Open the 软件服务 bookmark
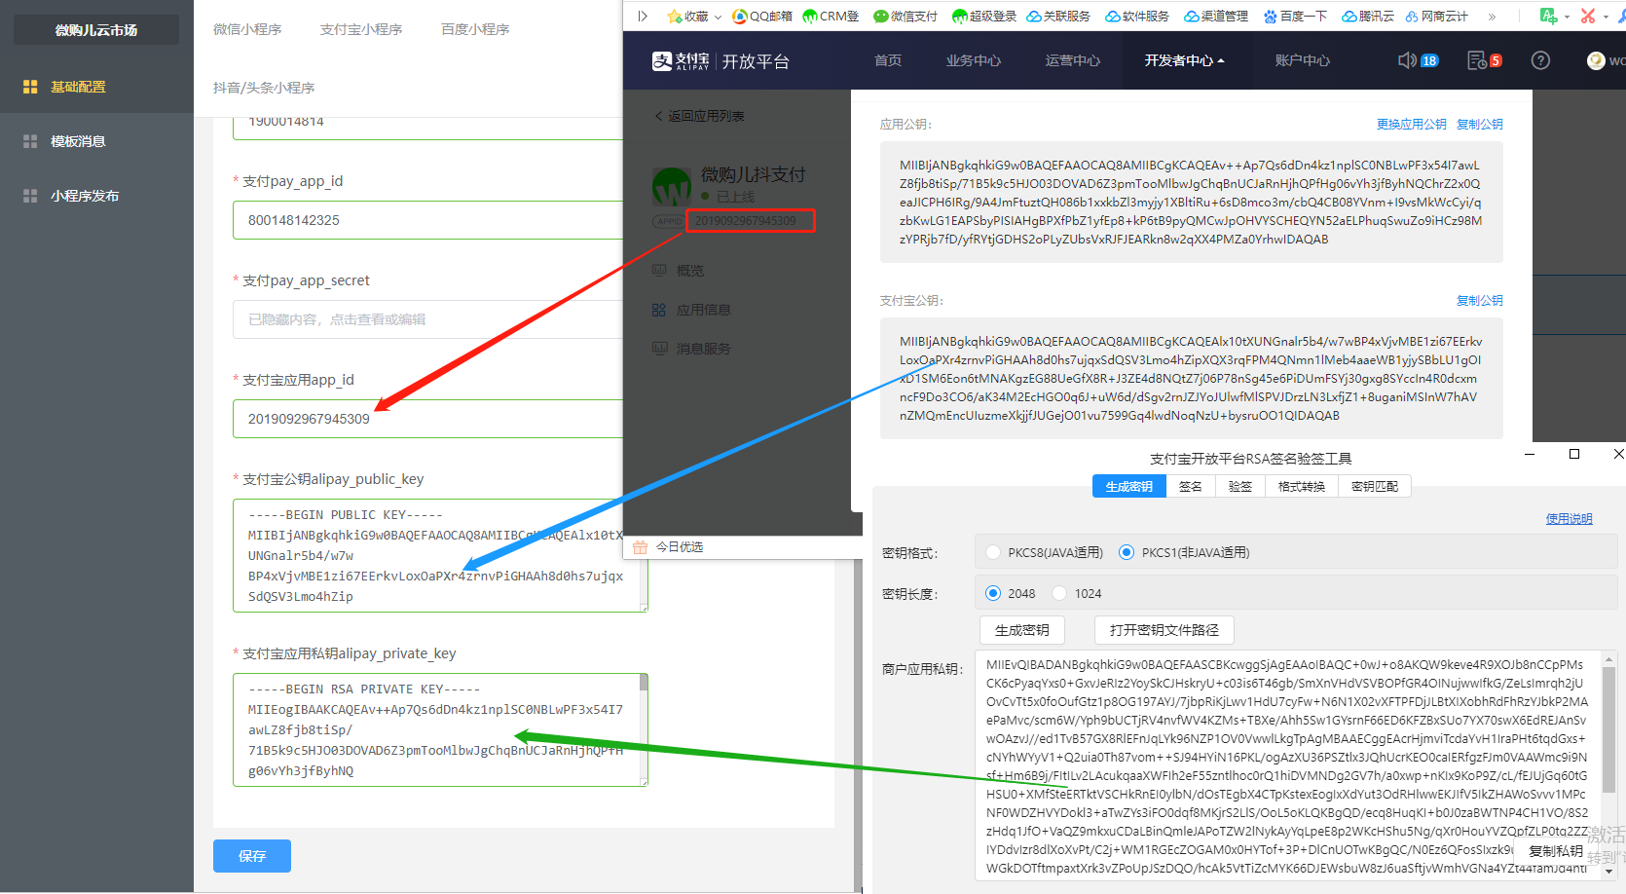The width and height of the screenshot is (1626, 894). tap(1137, 16)
